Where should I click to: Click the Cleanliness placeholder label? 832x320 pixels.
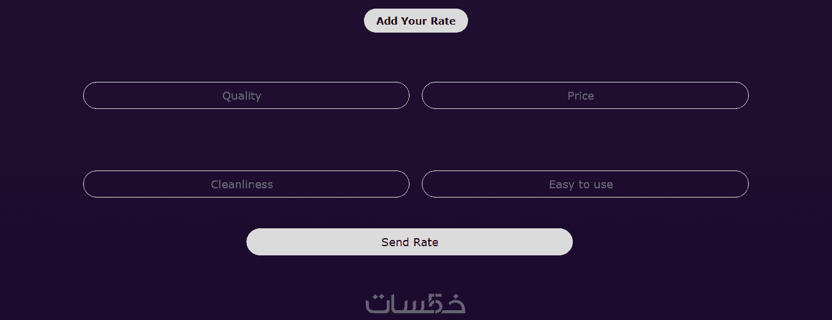tap(241, 185)
